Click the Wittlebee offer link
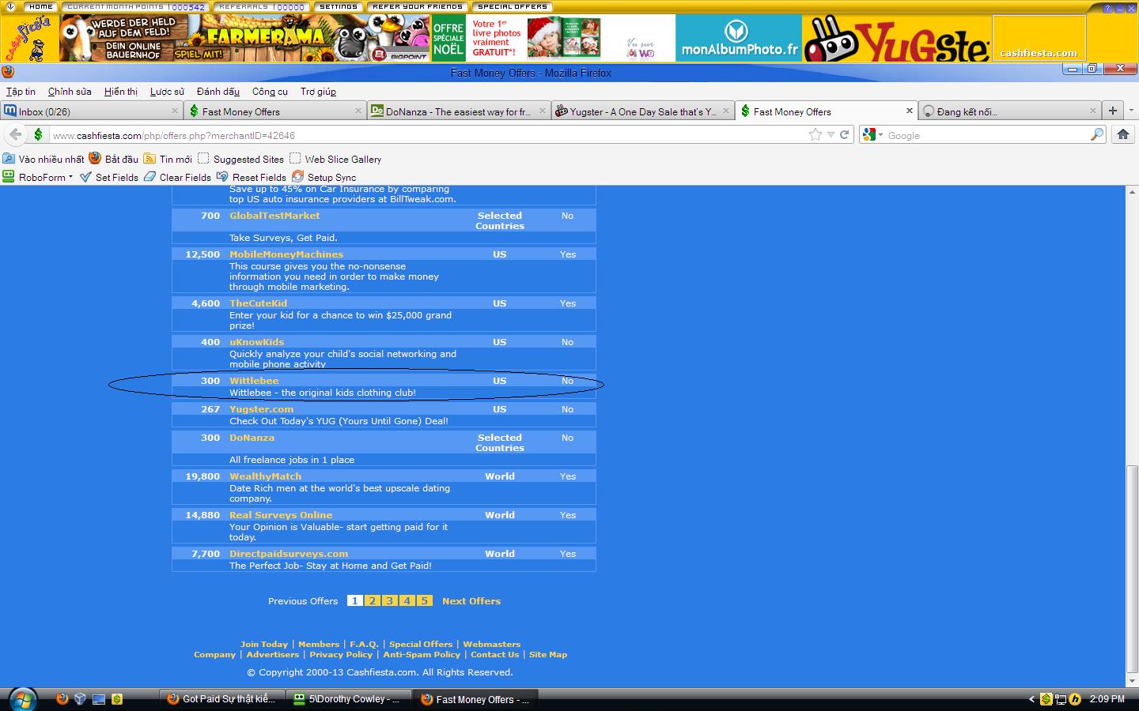This screenshot has width=1139, height=711. coord(254,381)
